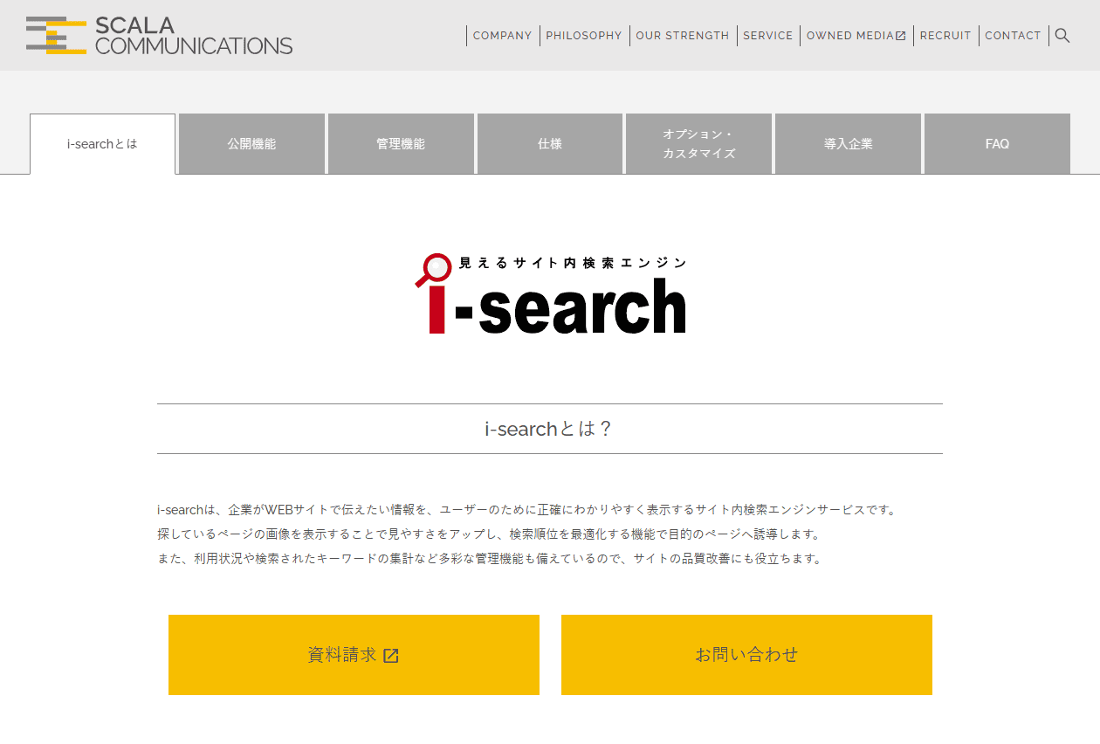Switch to the 管理機能 tab
1100x744 pixels.
click(401, 144)
